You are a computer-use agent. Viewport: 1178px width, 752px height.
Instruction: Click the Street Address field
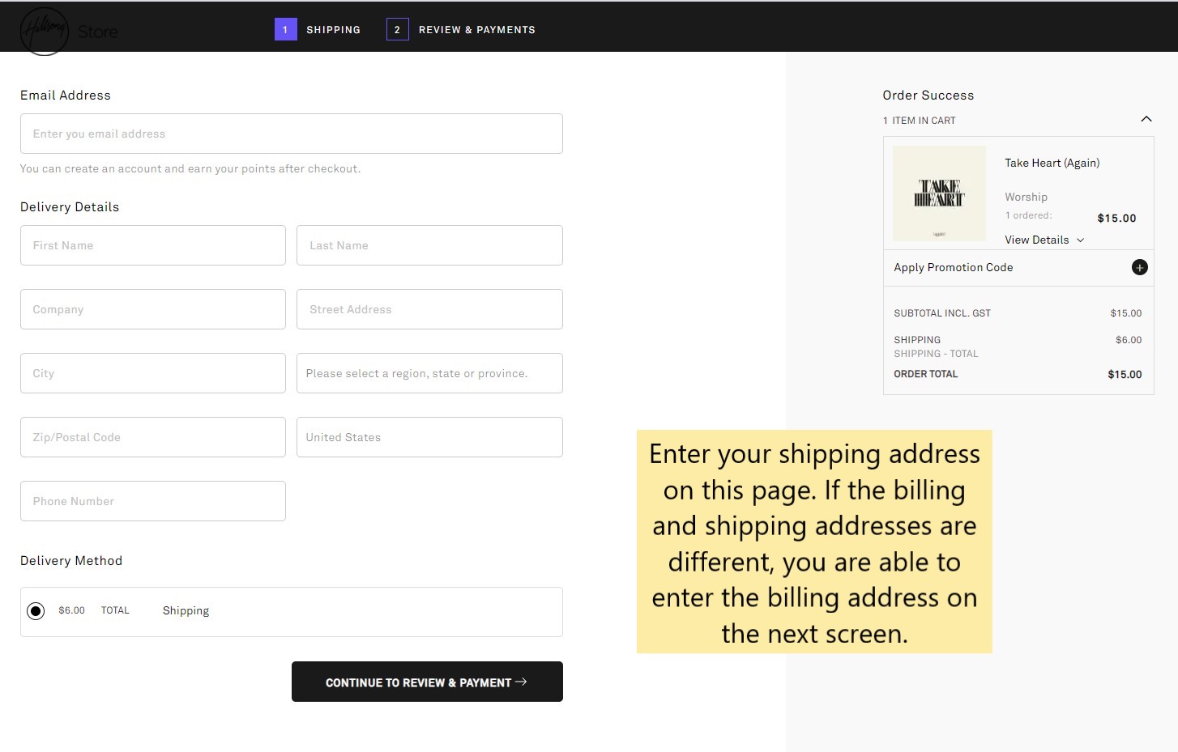click(x=429, y=309)
